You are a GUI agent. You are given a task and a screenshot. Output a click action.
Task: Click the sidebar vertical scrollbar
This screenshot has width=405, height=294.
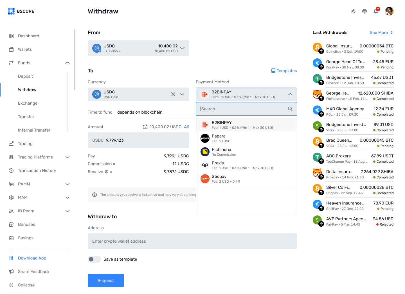coord(75,59)
